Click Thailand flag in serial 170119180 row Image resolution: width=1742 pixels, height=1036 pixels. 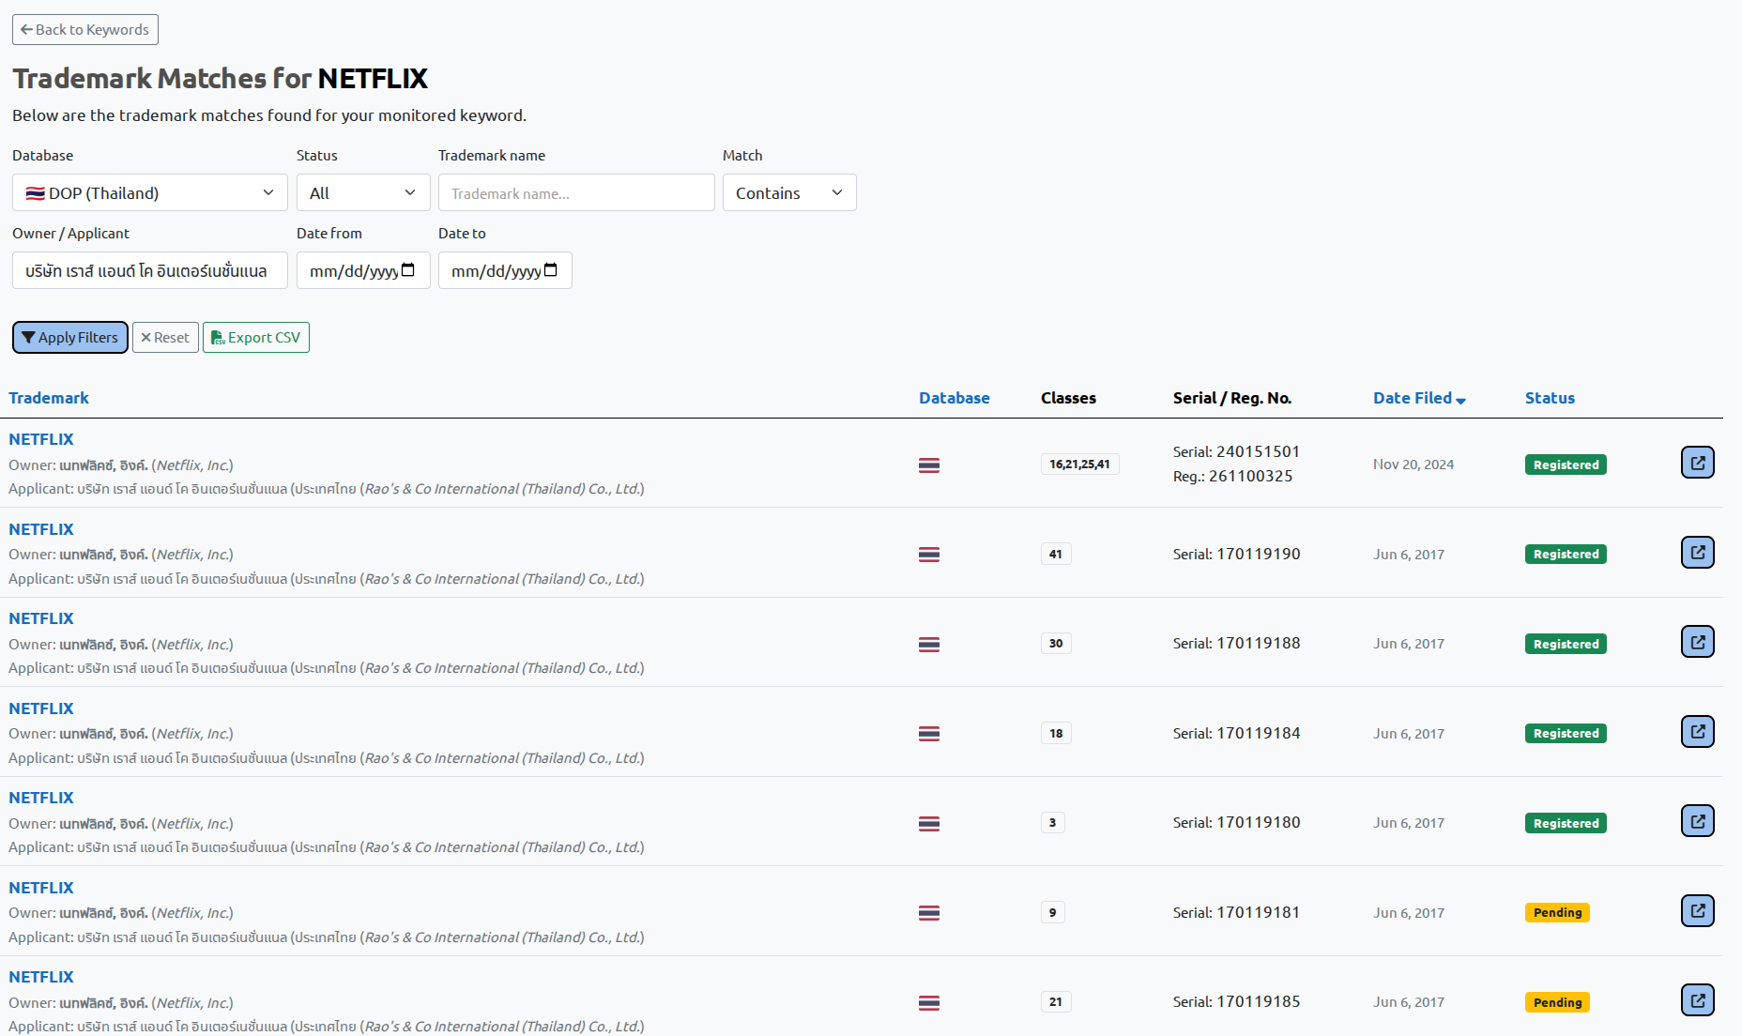click(929, 824)
